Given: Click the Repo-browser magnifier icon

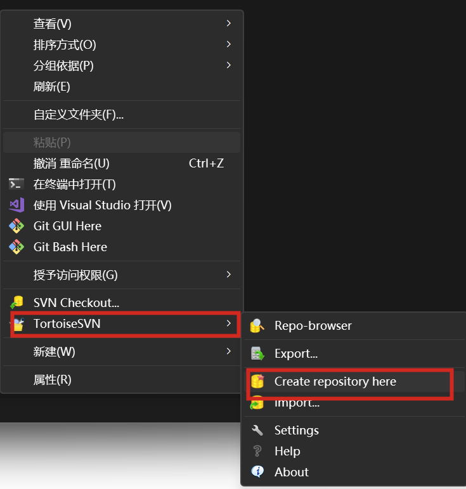Looking at the screenshot, I should [257, 326].
